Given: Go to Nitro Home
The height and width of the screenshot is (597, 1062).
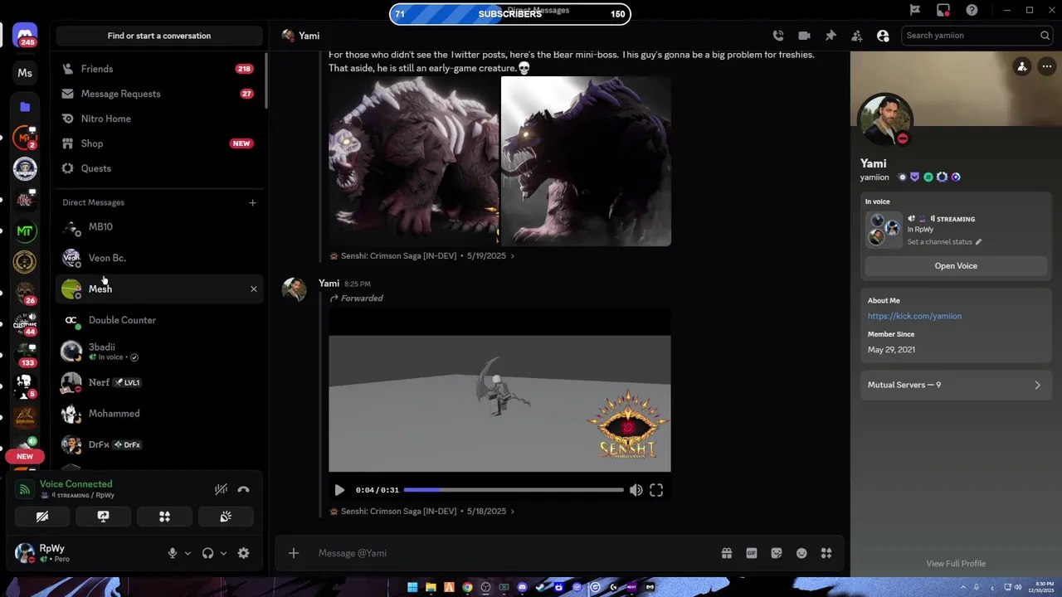Looking at the screenshot, I should point(158,119).
